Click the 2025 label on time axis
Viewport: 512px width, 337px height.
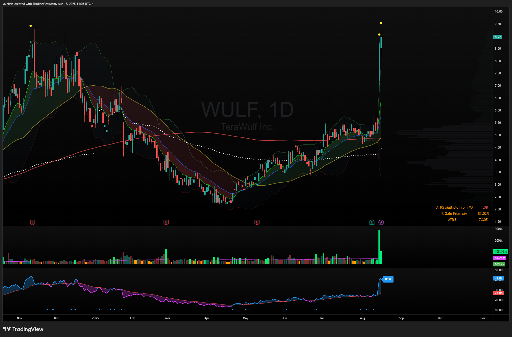click(95, 318)
